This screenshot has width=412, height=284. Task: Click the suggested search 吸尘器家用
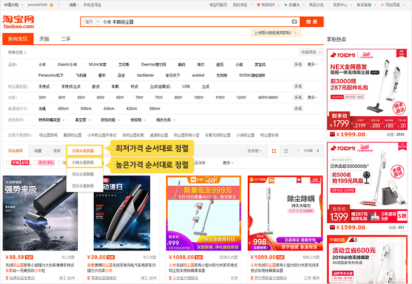point(48,135)
